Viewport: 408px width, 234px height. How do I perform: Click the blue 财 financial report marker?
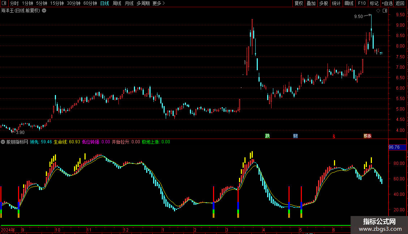point(295,136)
